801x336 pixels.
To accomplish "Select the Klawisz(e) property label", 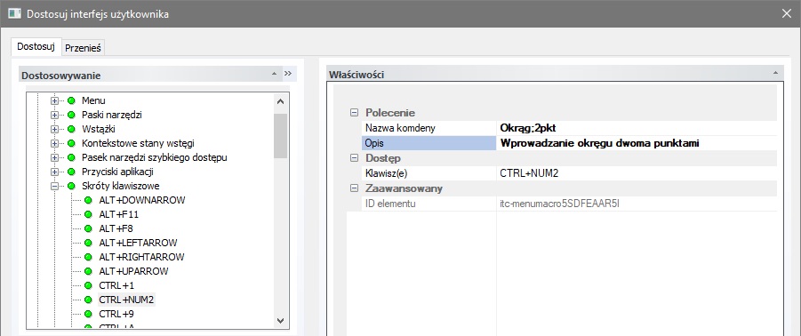I will pyautogui.click(x=429, y=173).
